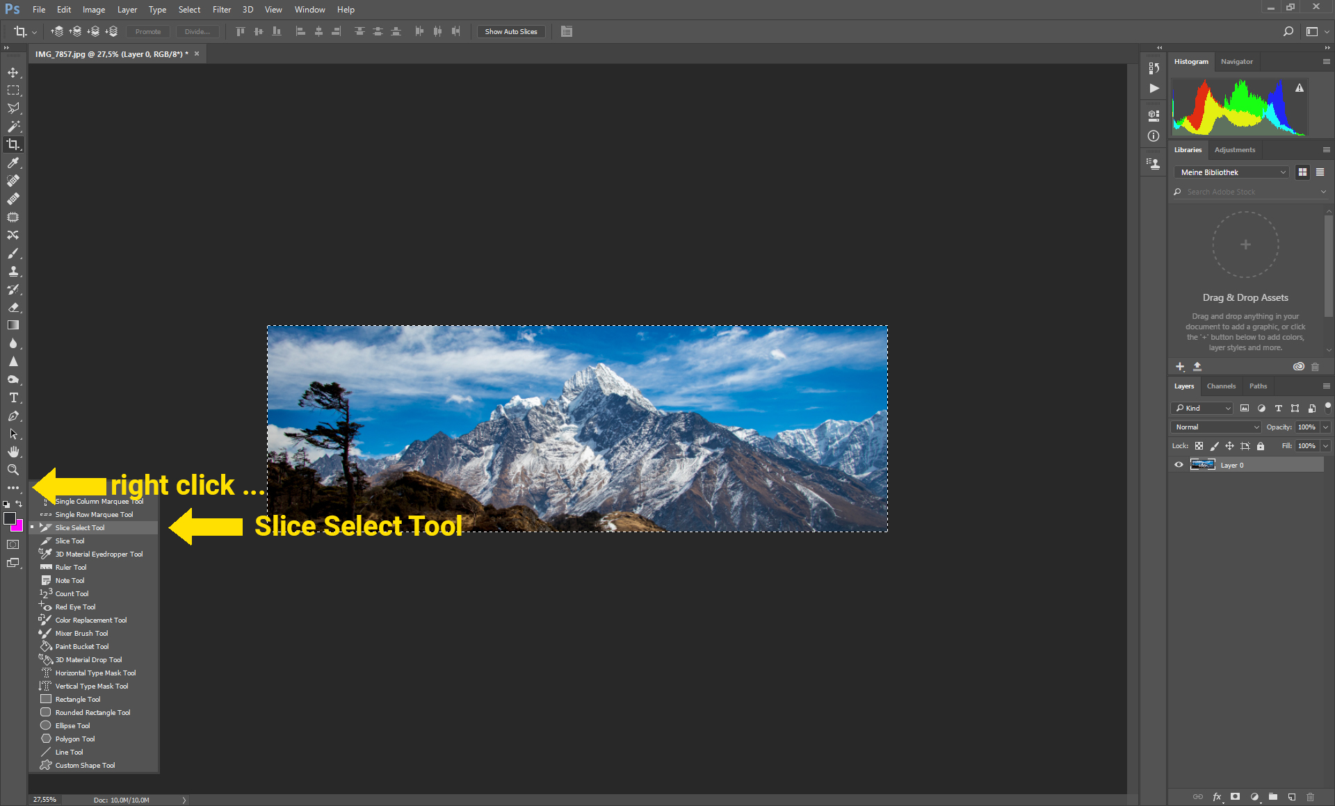This screenshot has height=806, width=1335.
Task: Choose Ruler Tool from list
Action: click(x=94, y=567)
